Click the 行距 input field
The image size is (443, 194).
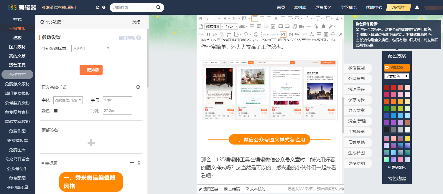118,111
